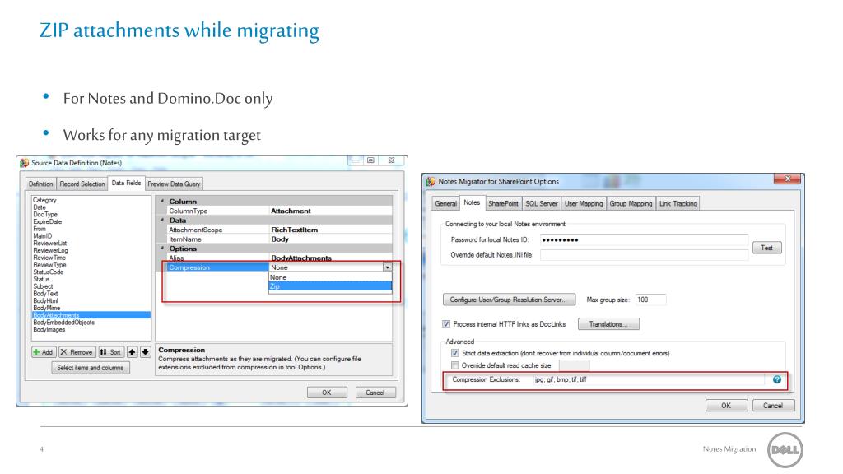Click OK in Options dialog
This screenshot has width=843, height=474.
(x=726, y=406)
